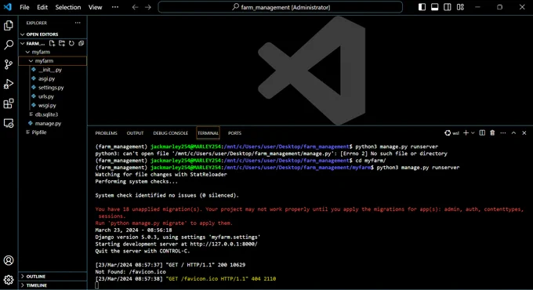Refresh the file explorer
The height and width of the screenshot is (290, 533).
71,43
